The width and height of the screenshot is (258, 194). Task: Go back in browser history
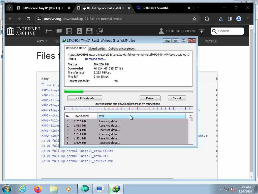[10, 19]
